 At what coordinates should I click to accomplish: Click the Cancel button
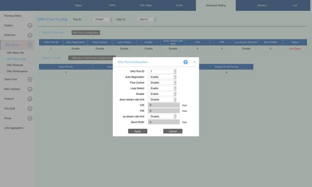pyautogui.click(x=173, y=131)
